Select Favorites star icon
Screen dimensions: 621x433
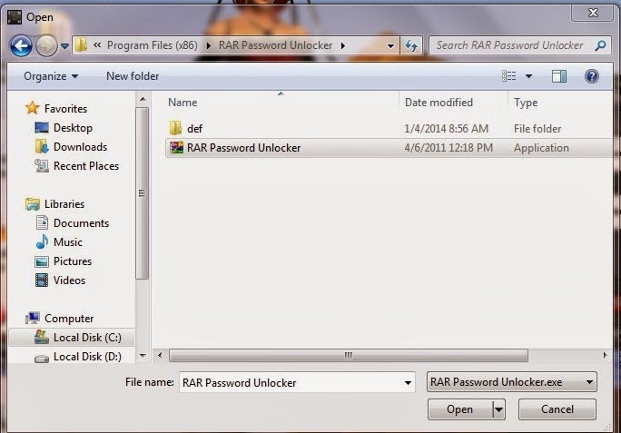32,108
